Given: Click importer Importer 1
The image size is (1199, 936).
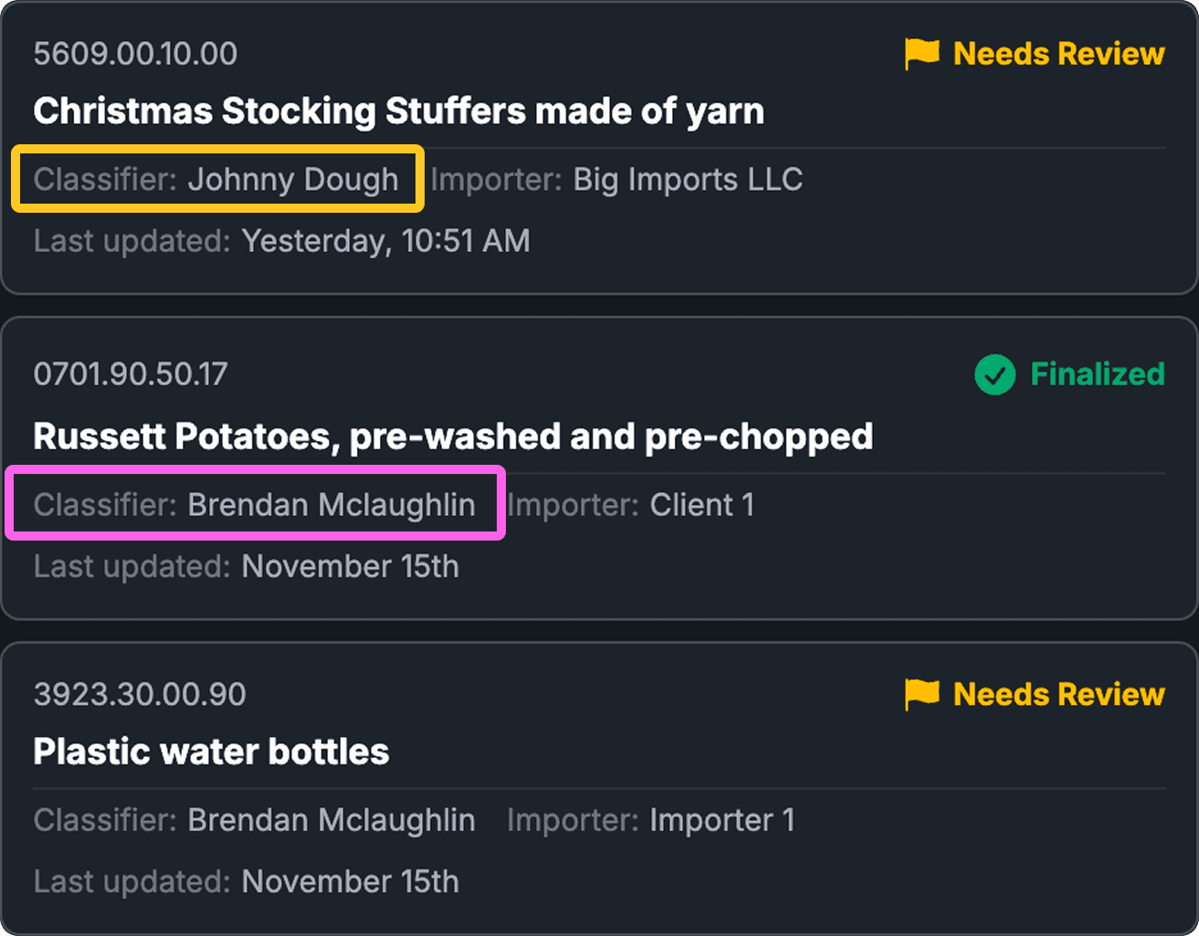Looking at the screenshot, I should pyautogui.click(x=721, y=820).
